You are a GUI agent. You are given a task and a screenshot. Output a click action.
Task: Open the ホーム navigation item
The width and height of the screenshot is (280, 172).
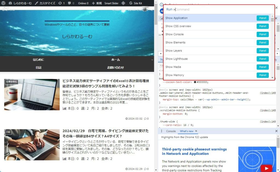coord(116,59)
